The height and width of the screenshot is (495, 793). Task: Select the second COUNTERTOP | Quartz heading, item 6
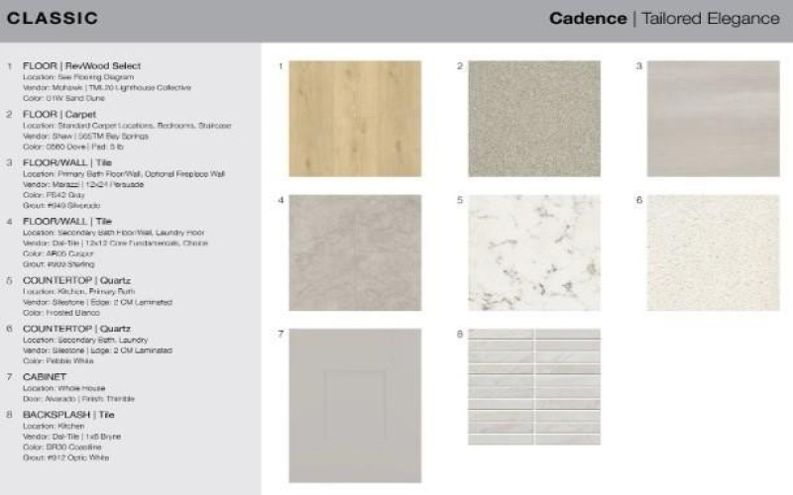76,328
